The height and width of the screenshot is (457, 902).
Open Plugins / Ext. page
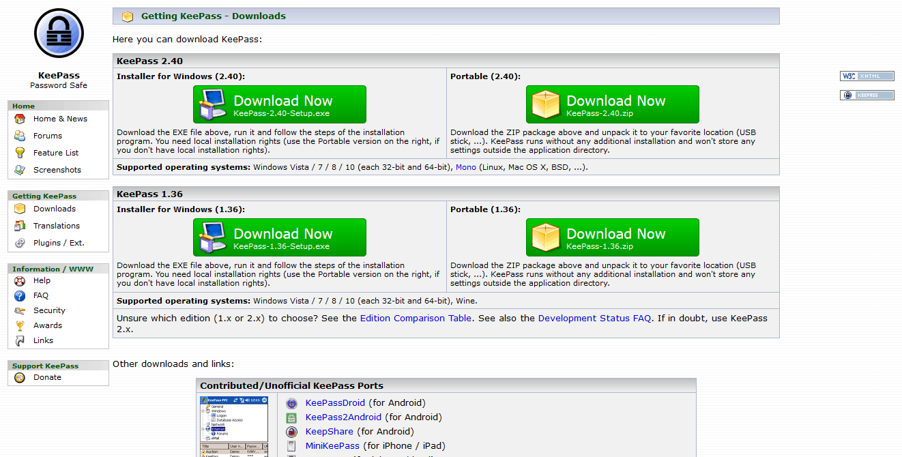pos(59,243)
